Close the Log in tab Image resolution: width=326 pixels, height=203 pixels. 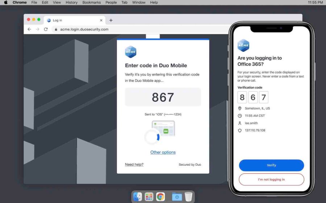(x=101, y=20)
